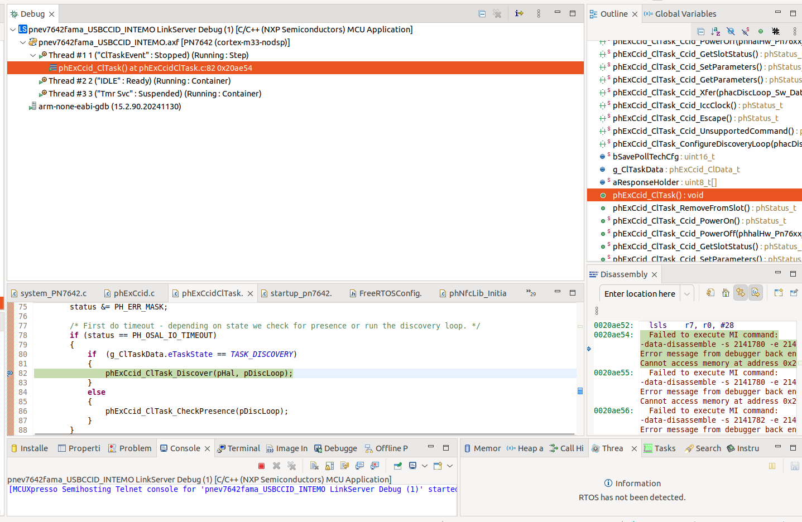Open Search tab in bottom panel

703,448
